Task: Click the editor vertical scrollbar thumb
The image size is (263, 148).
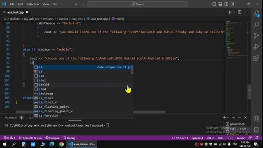Action: pyautogui.click(x=249, y=92)
